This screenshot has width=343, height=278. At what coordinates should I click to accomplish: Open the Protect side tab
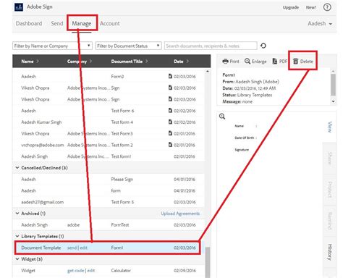(x=329, y=190)
